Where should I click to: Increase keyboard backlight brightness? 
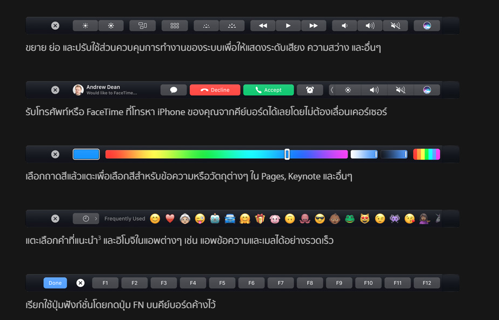(x=232, y=25)
